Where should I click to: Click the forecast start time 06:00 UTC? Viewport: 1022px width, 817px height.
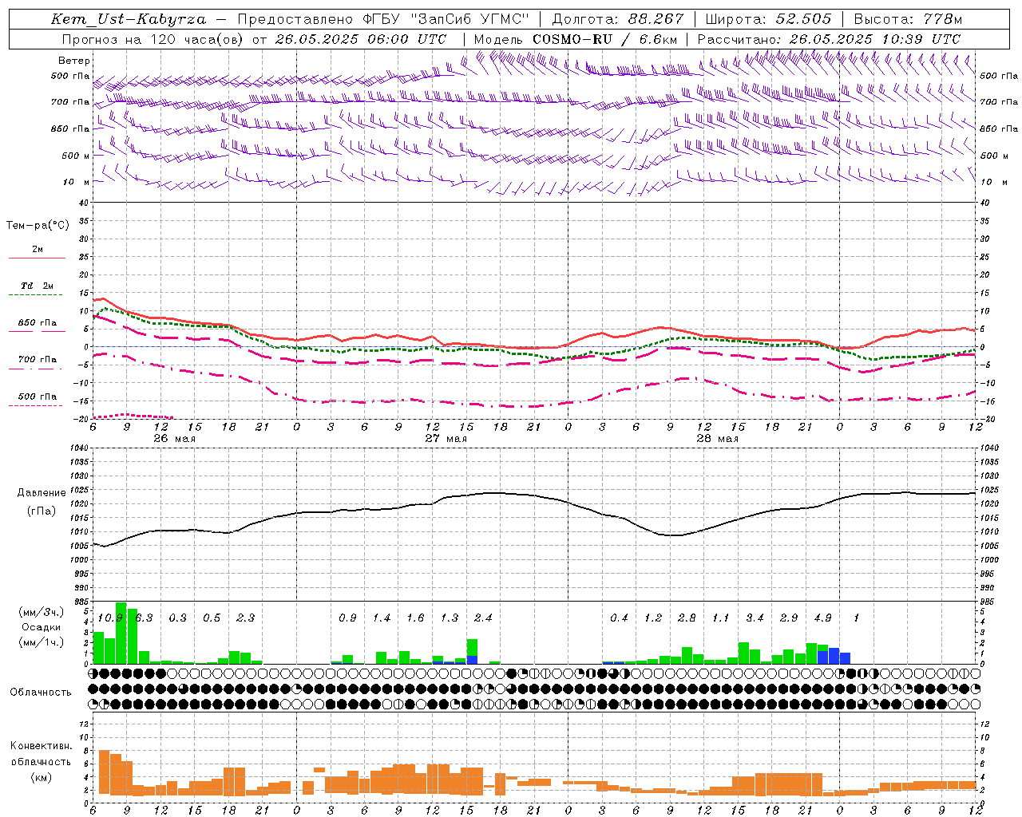coord(407,39)
